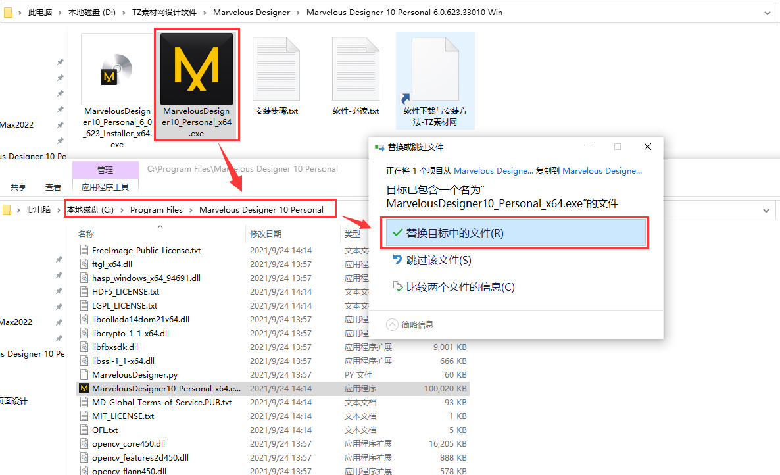The width and height of the screenshot is (780, 475).
Task: Click the MIT_LICENSE.txt file icon
Action: point(84,416)
